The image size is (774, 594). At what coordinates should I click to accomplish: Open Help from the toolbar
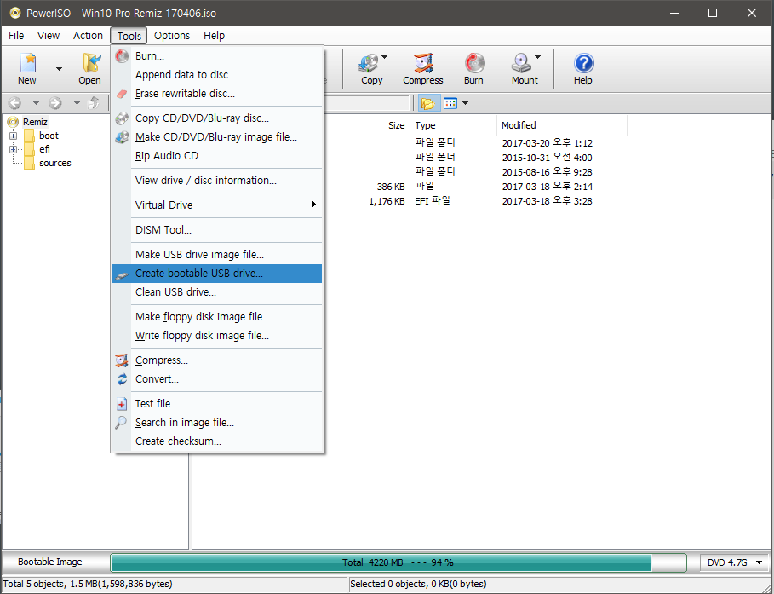582,68
